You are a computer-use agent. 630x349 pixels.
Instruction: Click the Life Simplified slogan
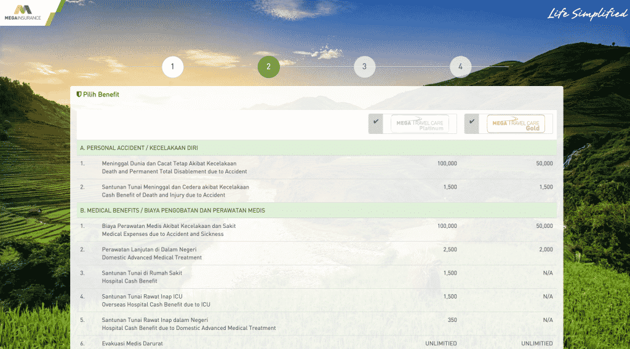[587, 14]
